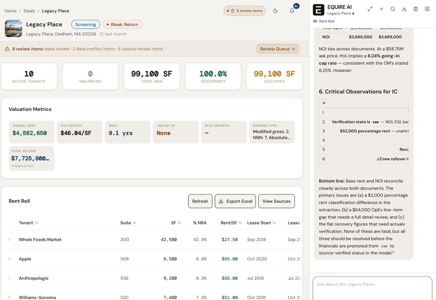The width and height of the screenshot is (436, 300).
Task: Click the 536 suite cell for Anthropologie
Action: [x=125, y=278]
